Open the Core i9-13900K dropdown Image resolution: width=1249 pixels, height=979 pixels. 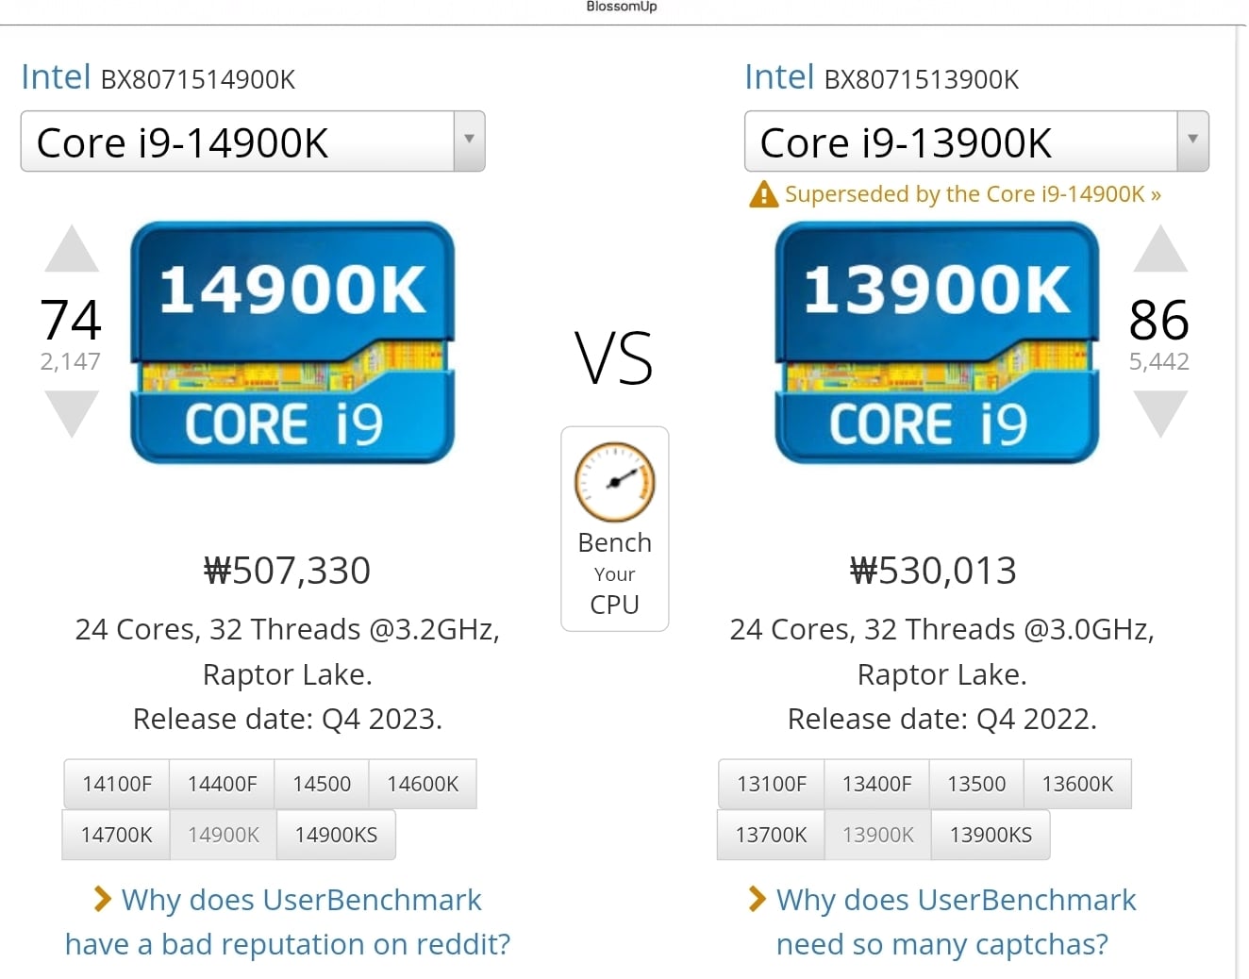(976, 141)
